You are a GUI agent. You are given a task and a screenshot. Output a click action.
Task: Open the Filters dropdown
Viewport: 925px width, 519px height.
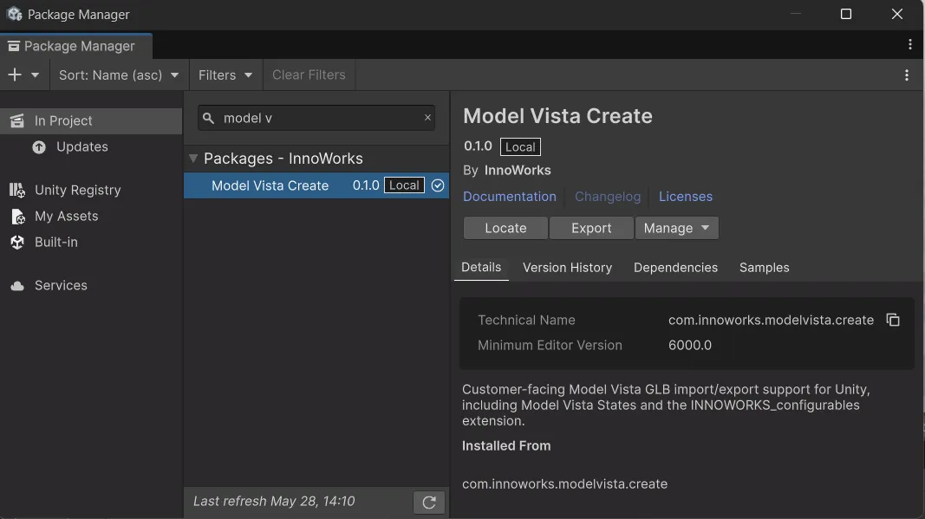[225, 75]
